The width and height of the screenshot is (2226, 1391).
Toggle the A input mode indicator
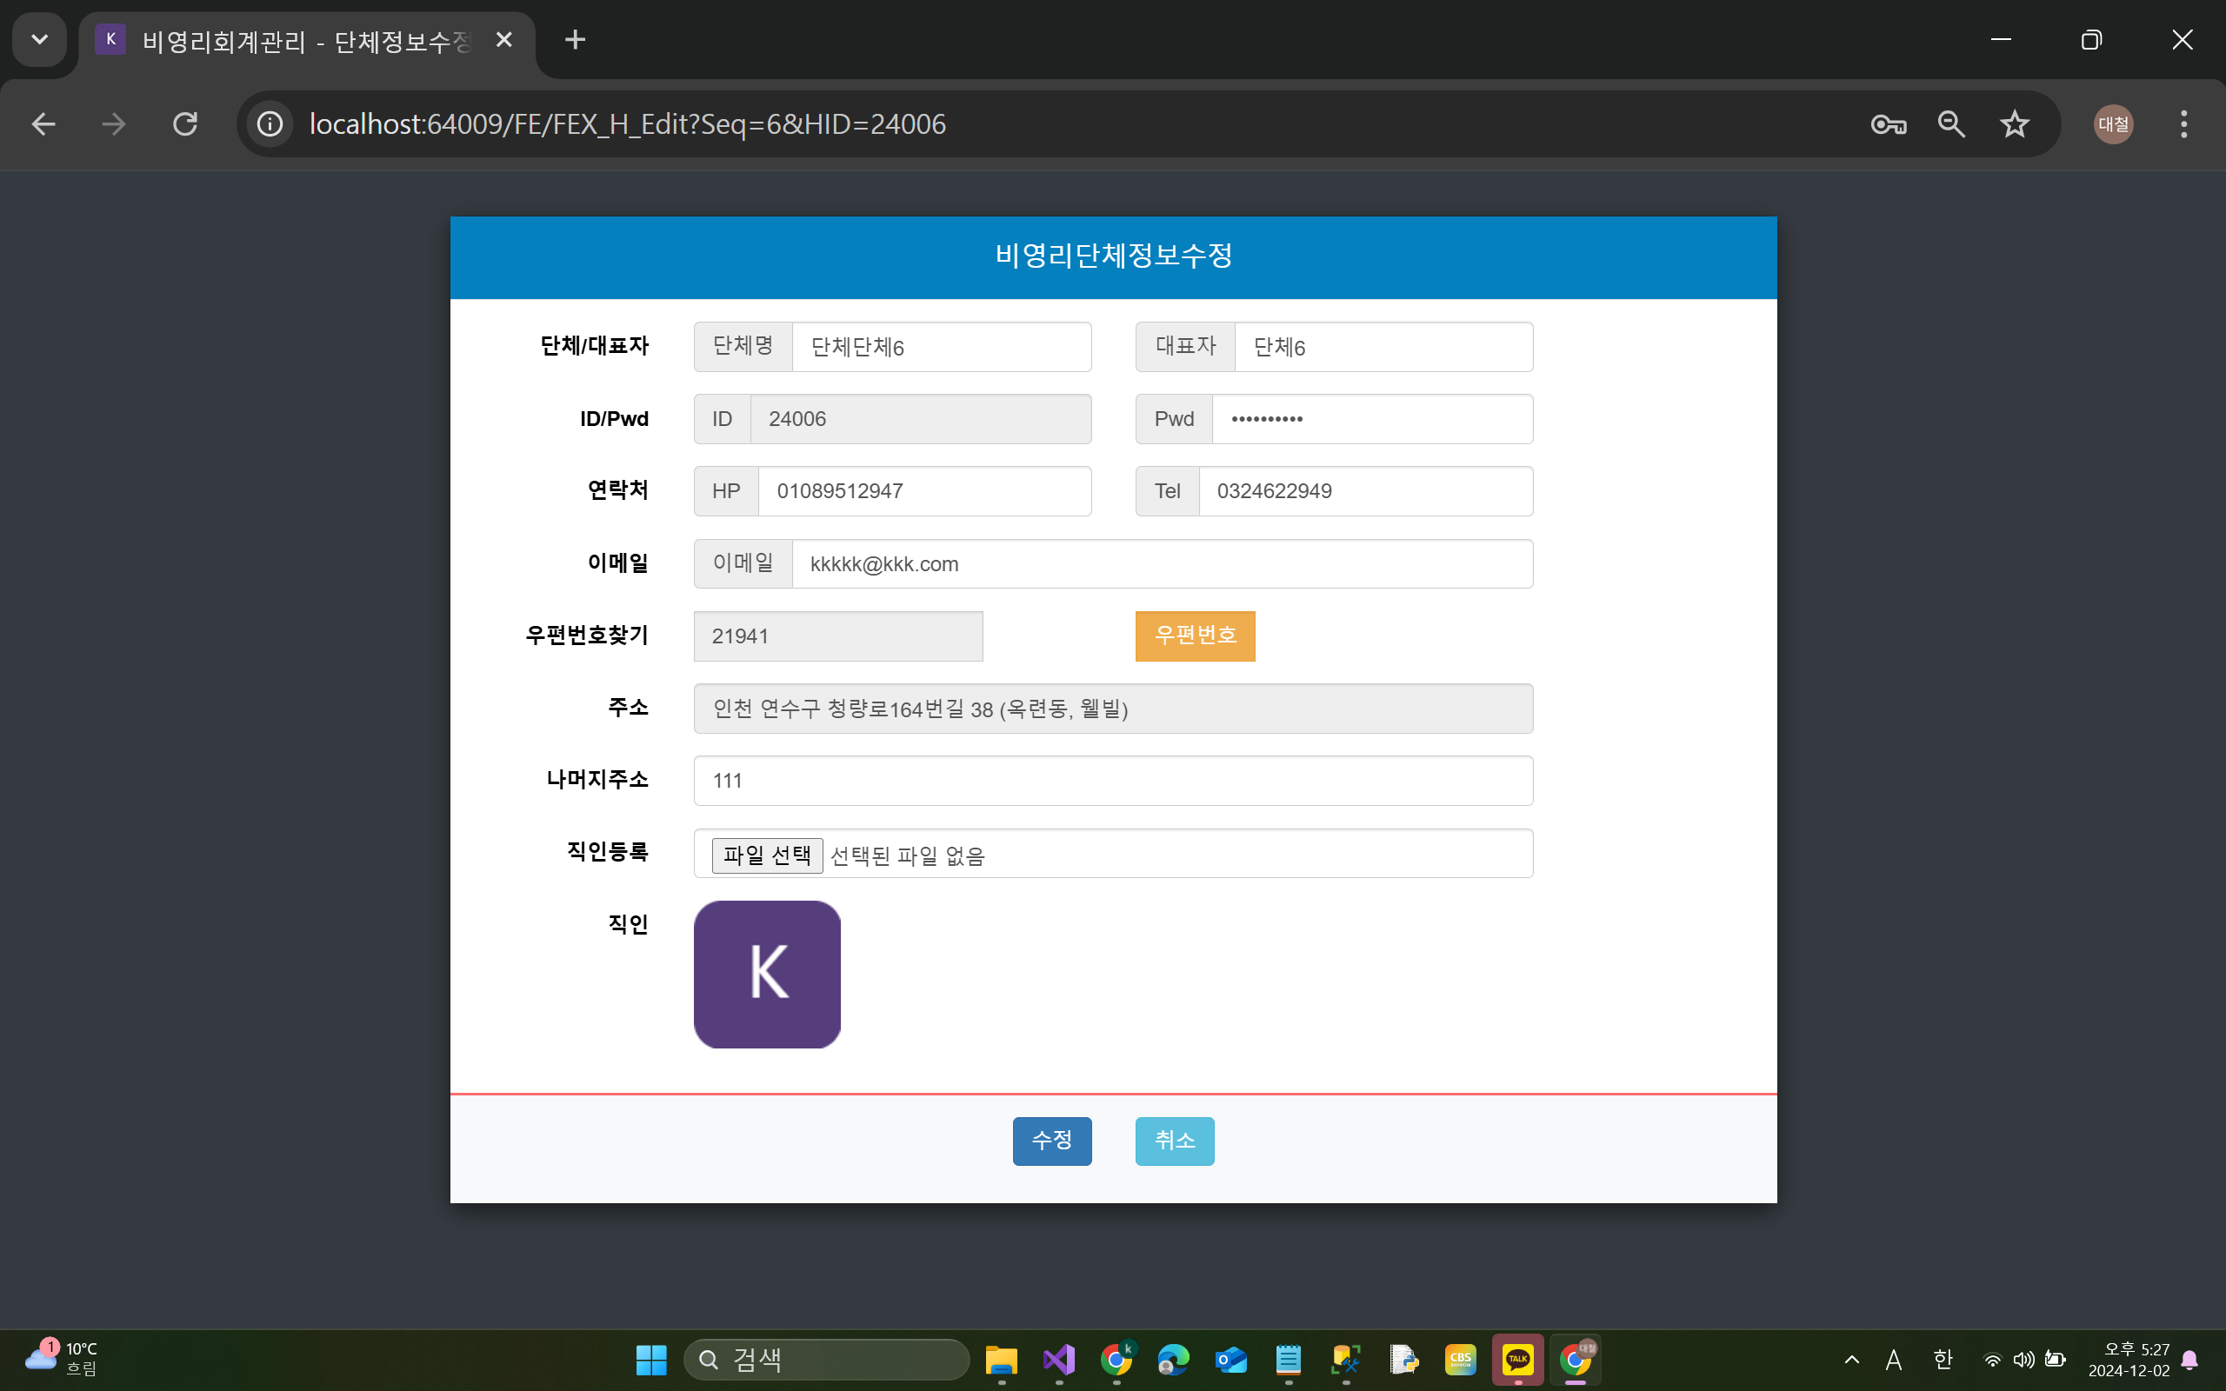click(1893, 1360)
